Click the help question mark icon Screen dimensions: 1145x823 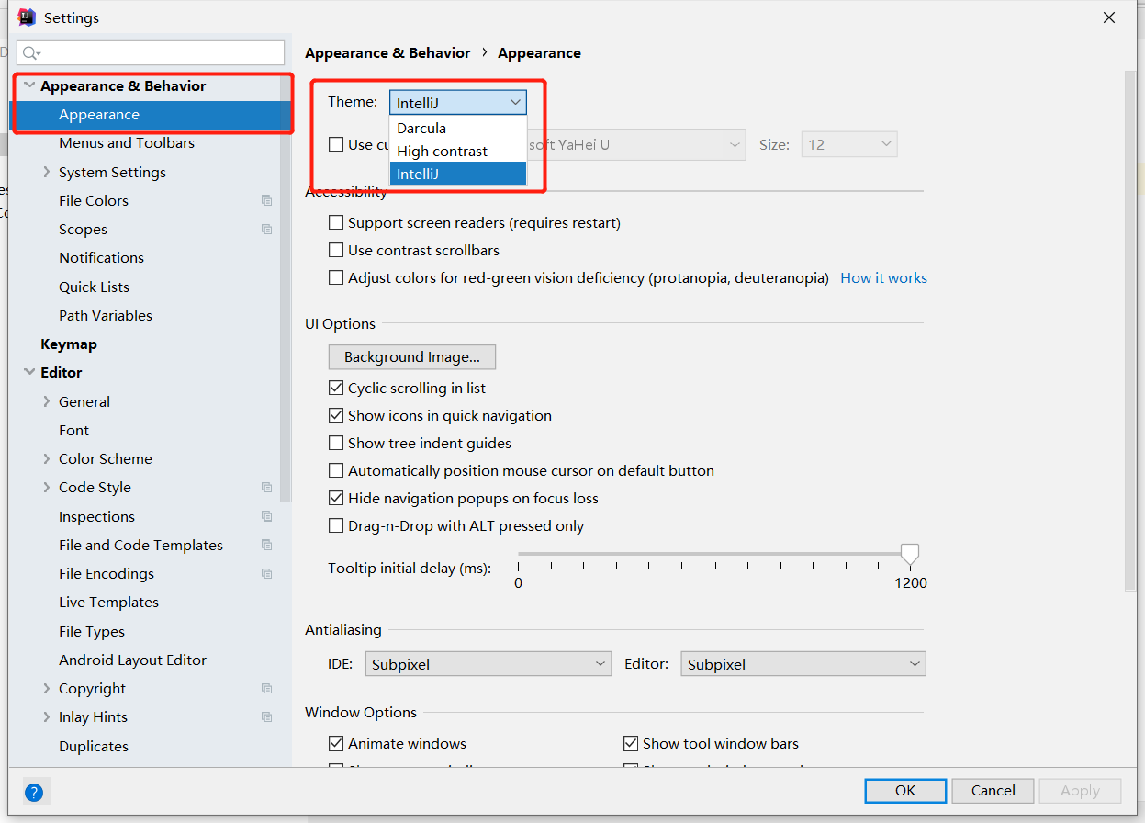[35, 792]
